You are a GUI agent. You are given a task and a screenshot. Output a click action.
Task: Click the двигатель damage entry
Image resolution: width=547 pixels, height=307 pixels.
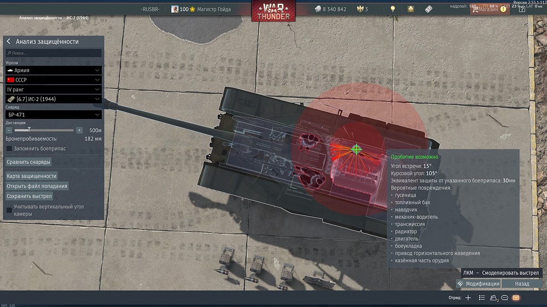click(x=406, y=239)
